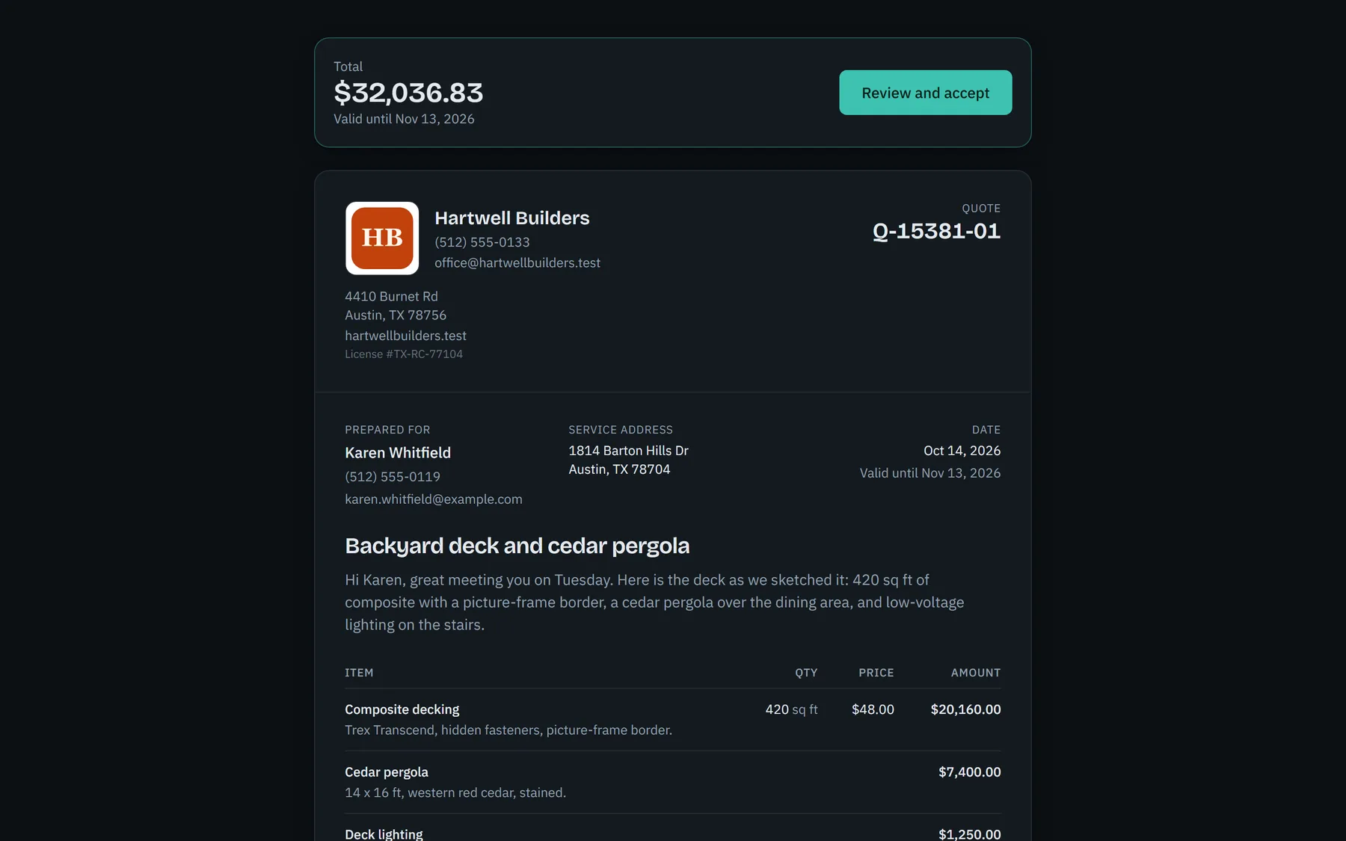Image resolution: width=1346 pixels, height=841 pixels.
Task: Open the office@hartwellbuilders.test email link
Action: [517, 263]
